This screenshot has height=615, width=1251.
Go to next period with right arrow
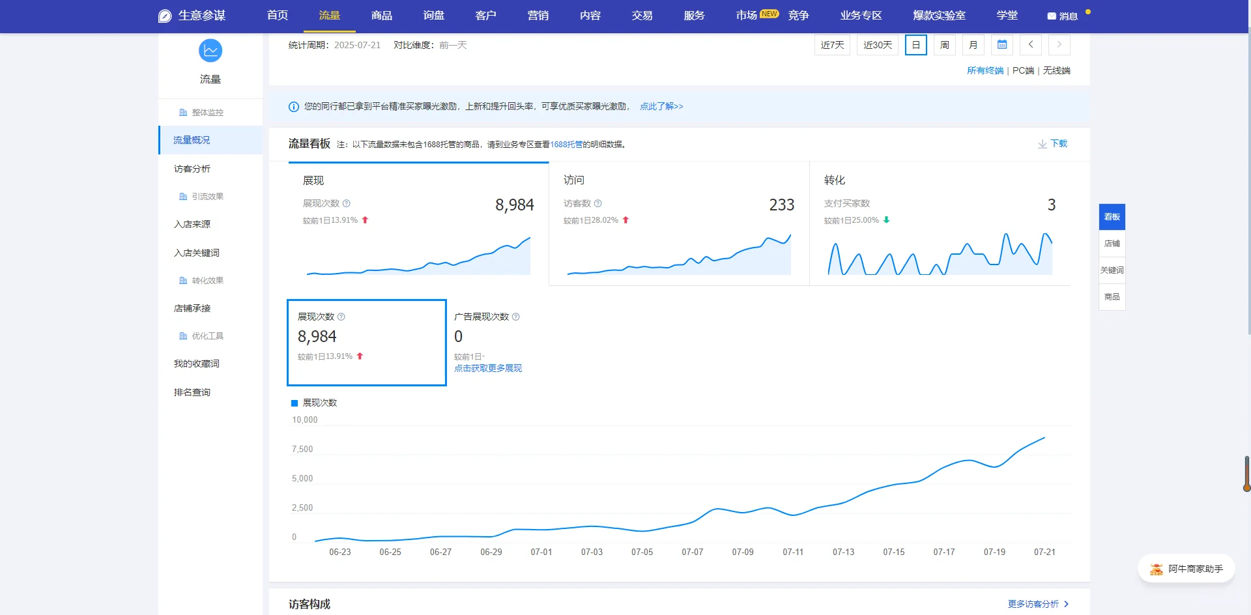1059,45
